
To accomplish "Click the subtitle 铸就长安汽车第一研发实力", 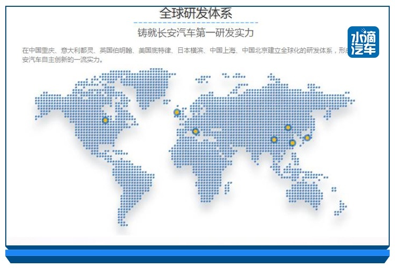I will tap(196, 33).
